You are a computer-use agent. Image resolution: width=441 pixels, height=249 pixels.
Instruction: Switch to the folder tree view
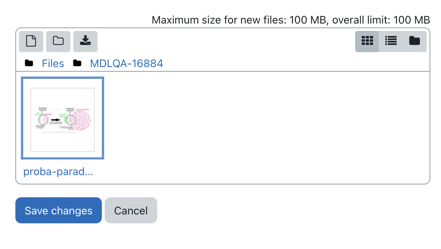point(415,41)
